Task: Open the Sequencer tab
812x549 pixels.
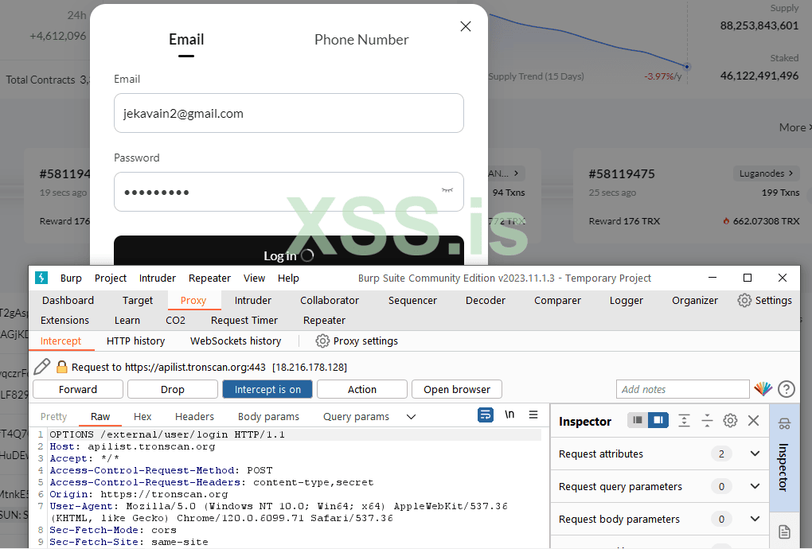Action: [412, 300]
